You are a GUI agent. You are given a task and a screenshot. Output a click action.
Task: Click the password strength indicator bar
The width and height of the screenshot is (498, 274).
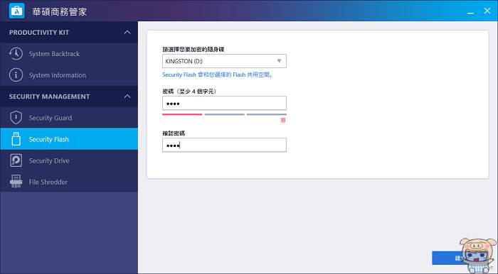click(x=224, y=114)
